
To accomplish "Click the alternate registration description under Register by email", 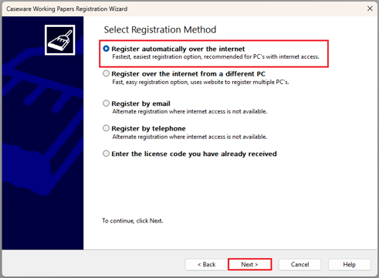I will pyautogui.click(x=190, y=111).
